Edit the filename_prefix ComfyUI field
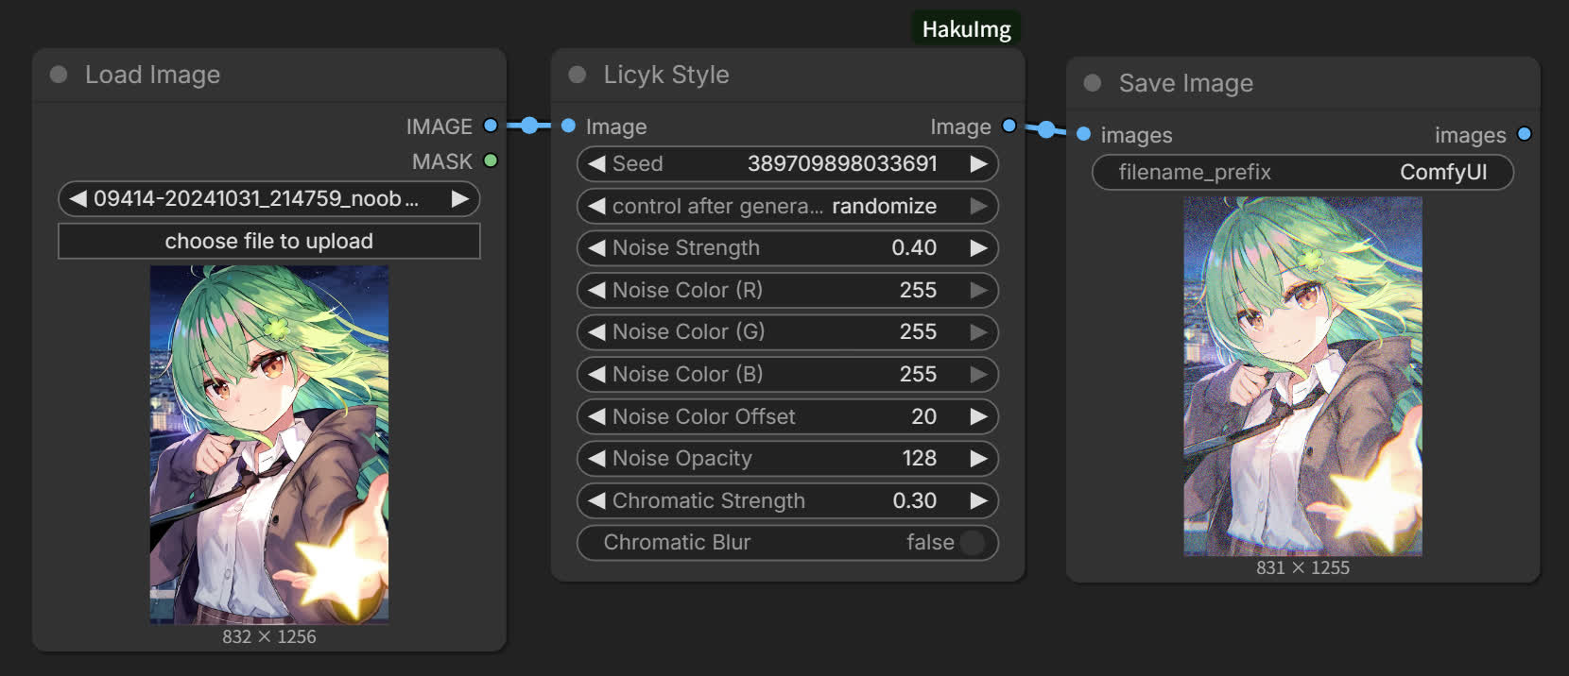Image resolution: width=1569 pixels, height=676 pixels. pyautogui.click(x=1302, y=172)
